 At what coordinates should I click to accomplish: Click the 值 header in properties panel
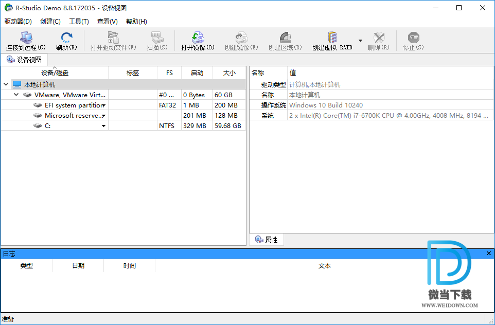click(x=391, y=73)
